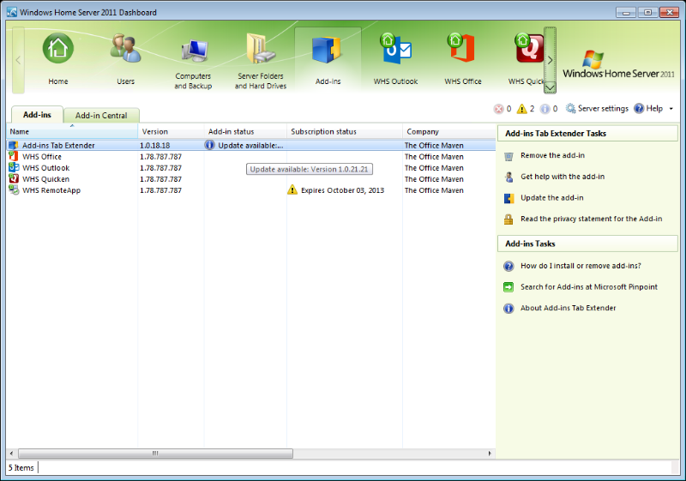Click the scrollbar right arrow

(x=490, y=454)
